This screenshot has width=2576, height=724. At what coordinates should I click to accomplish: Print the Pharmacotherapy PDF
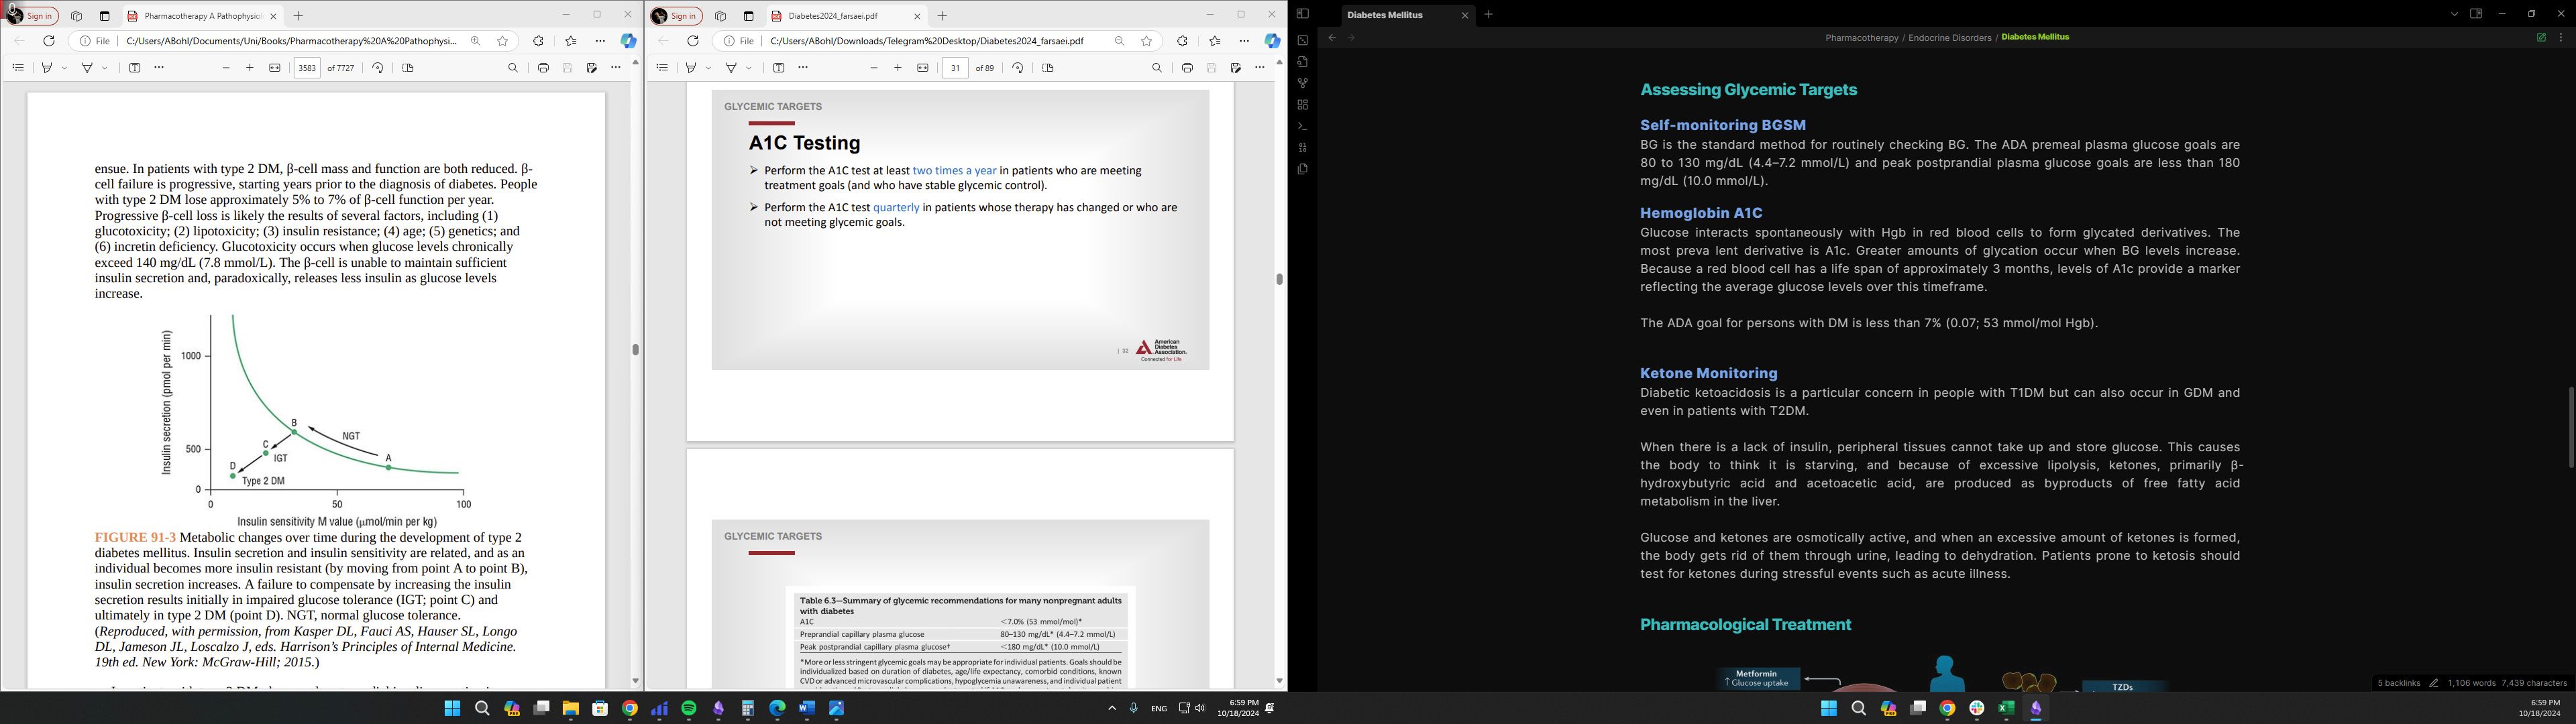tap(543, 68)
